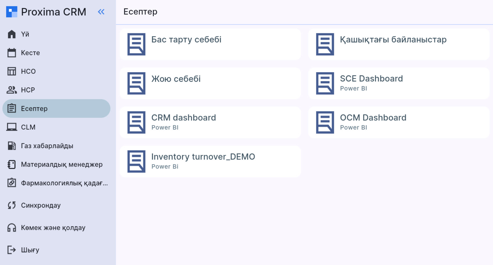Screen dimensions: 493x265
Task: Click the CRM dashboard report icon
Action: [136, 122]
